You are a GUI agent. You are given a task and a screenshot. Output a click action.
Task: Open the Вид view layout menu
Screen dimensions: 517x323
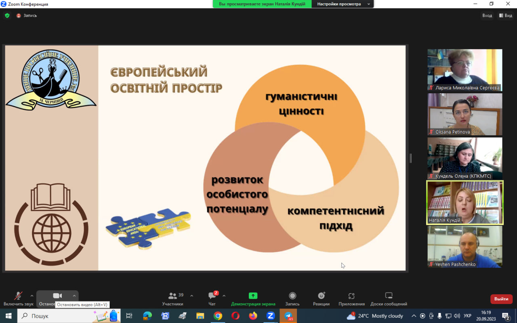pyautogui.click(x=506, y=15)
